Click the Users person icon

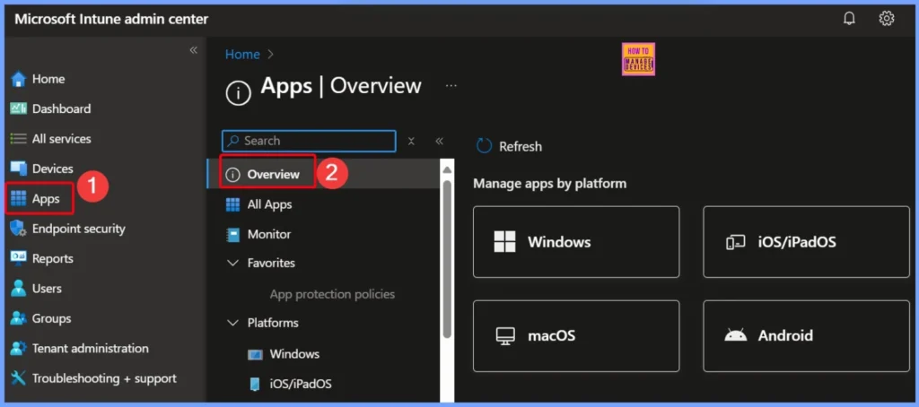tap(19, 288)
